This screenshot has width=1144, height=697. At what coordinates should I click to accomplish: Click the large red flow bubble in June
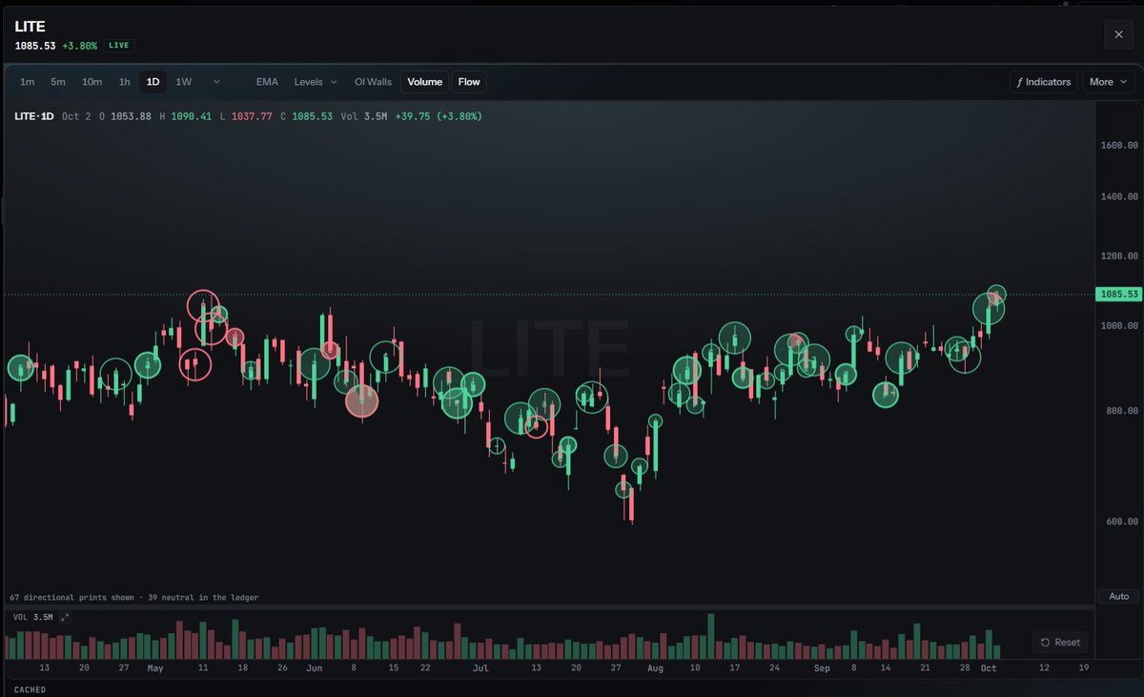point(361,400)
